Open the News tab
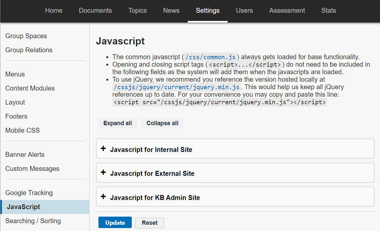This screenshot has width=380, height=231. [x=171, y=11]
